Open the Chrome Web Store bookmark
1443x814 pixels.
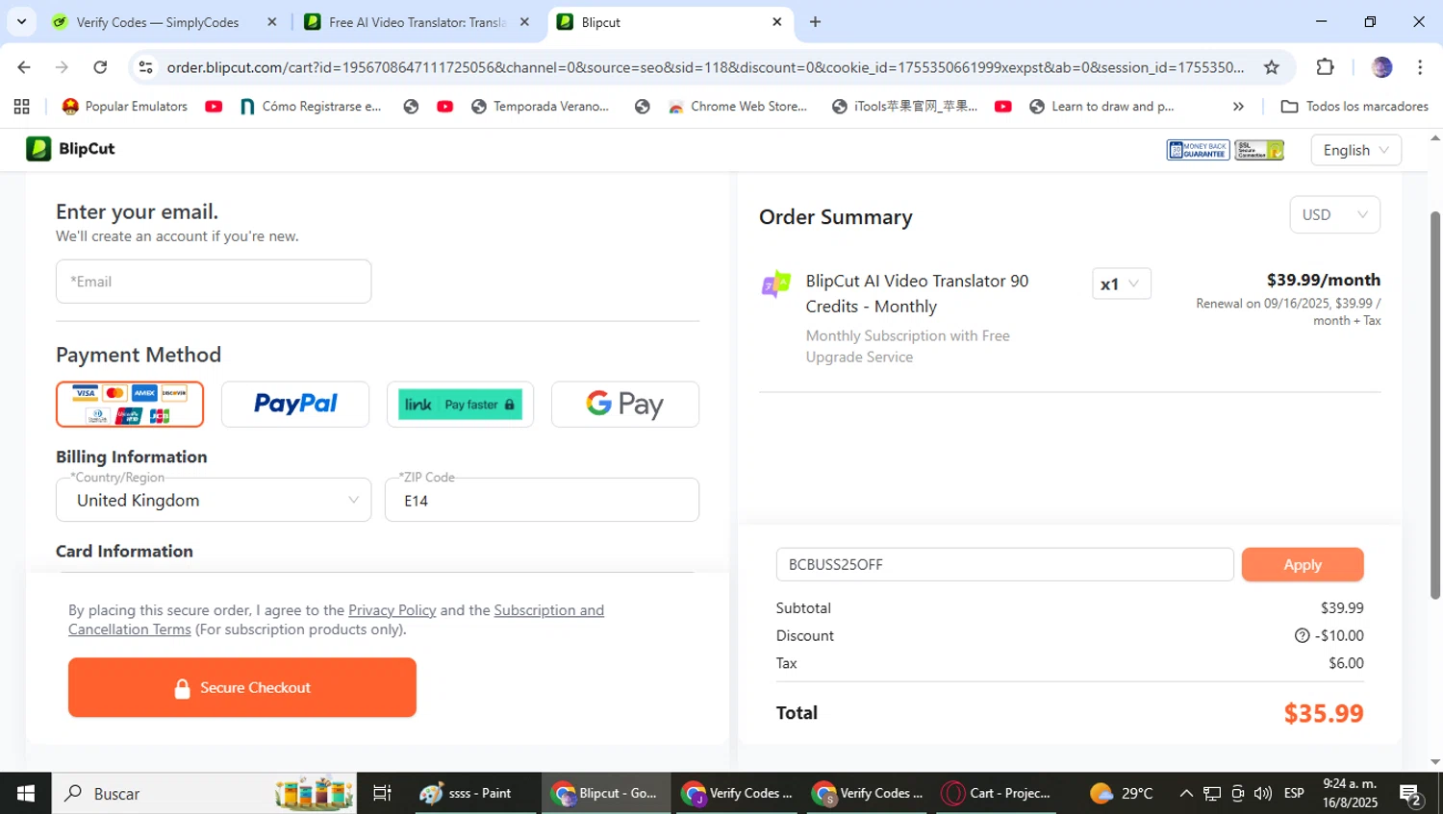[x=738, y=107]
